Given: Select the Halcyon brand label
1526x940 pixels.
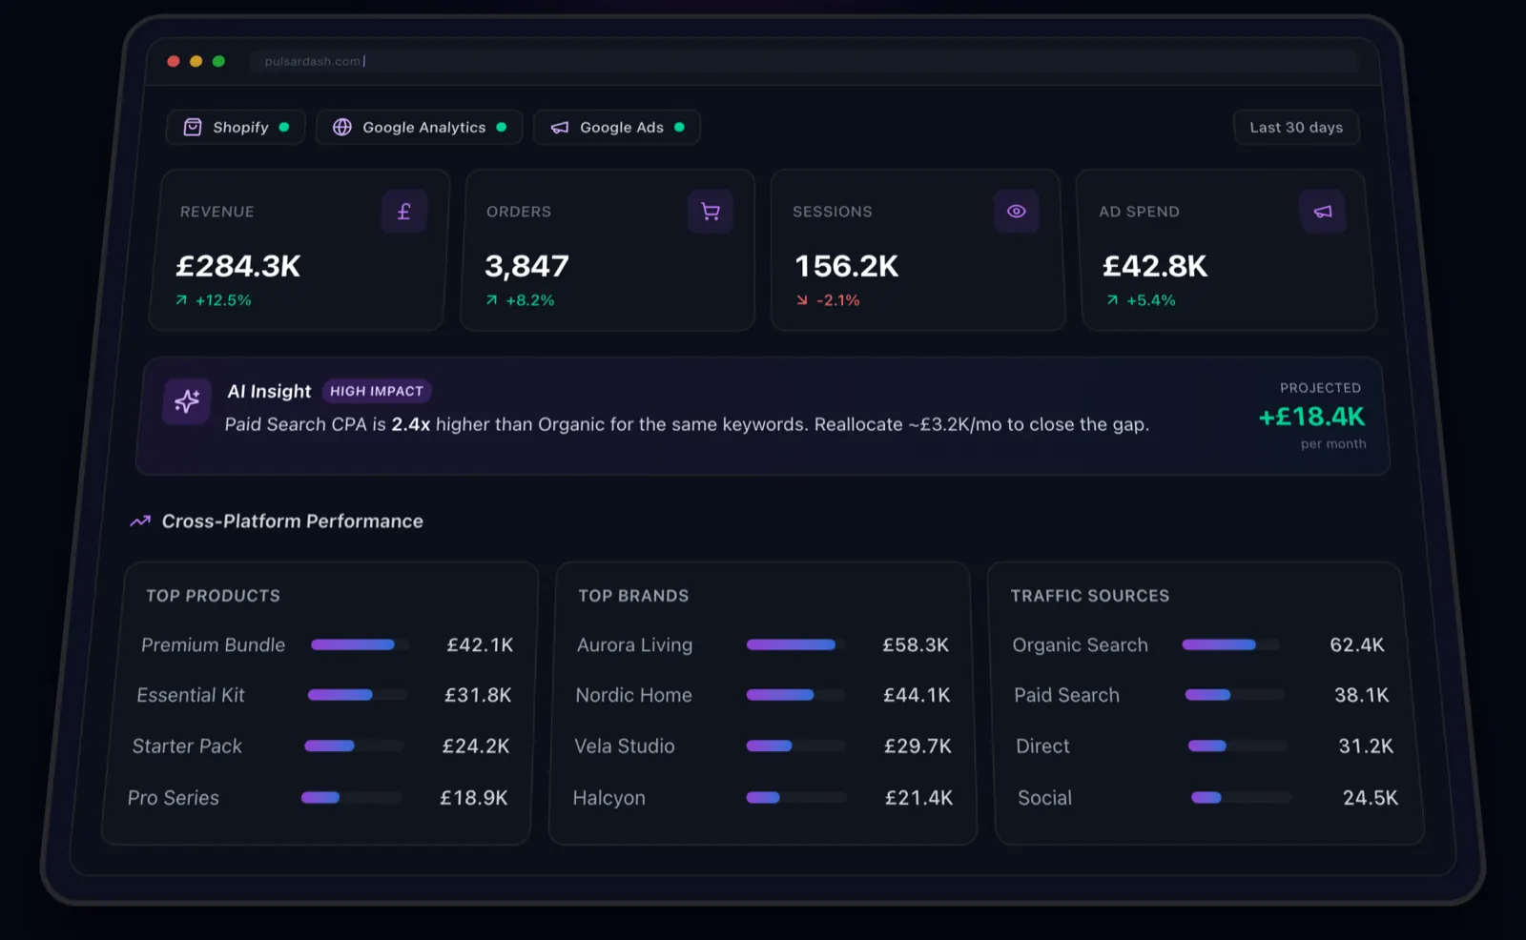Looking at the screenshot, I should pos(609,798).
